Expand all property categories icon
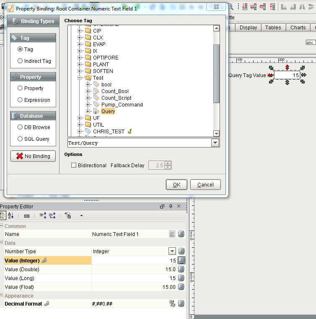316x319 pixels. click(x=43, y=215)
